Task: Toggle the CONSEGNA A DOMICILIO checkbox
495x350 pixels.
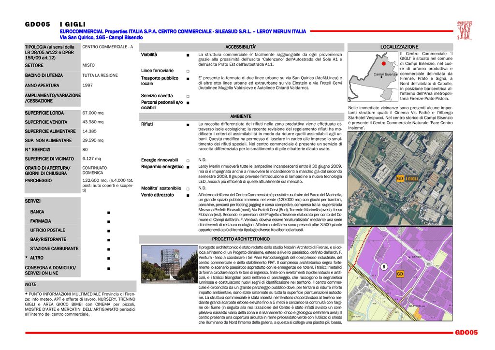Action: (x=109, y=269)
